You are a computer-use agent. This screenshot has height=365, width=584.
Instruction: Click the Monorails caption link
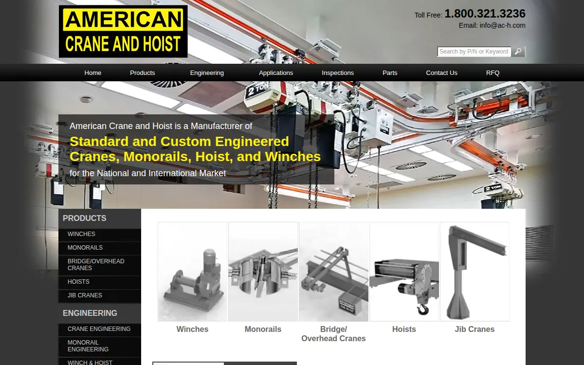tap(263, 329)
